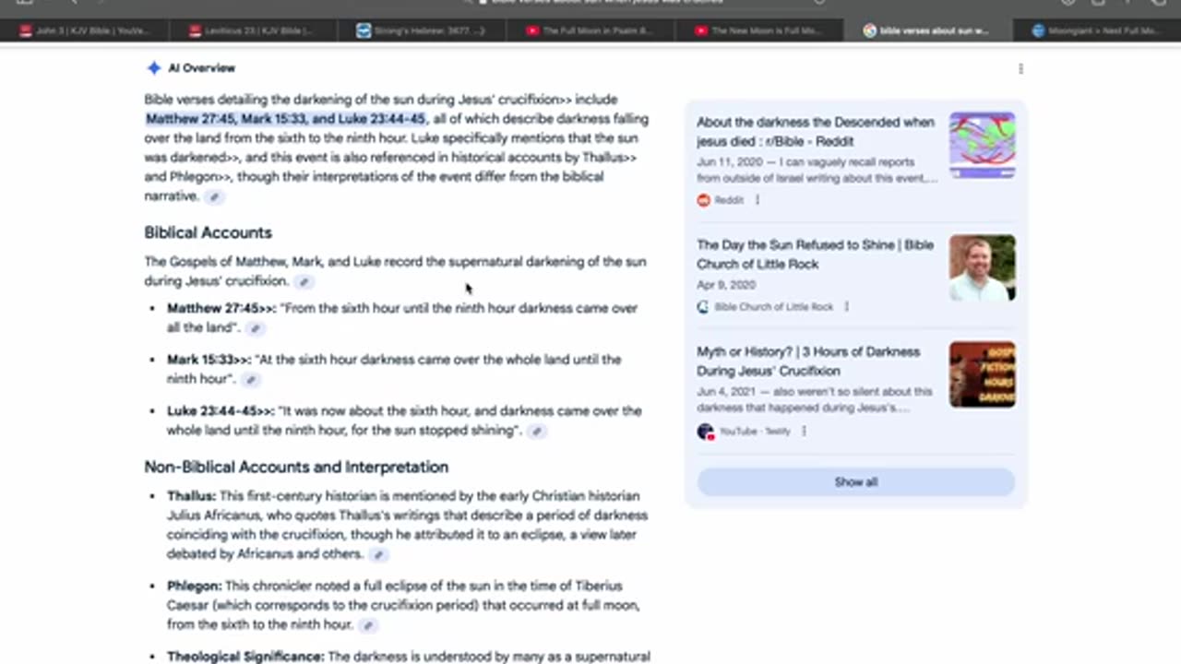The height and width of the screenshot is (664, 1181).
Task: Switch to The New Moon is Full Moon tab
Action: point(760,30)
